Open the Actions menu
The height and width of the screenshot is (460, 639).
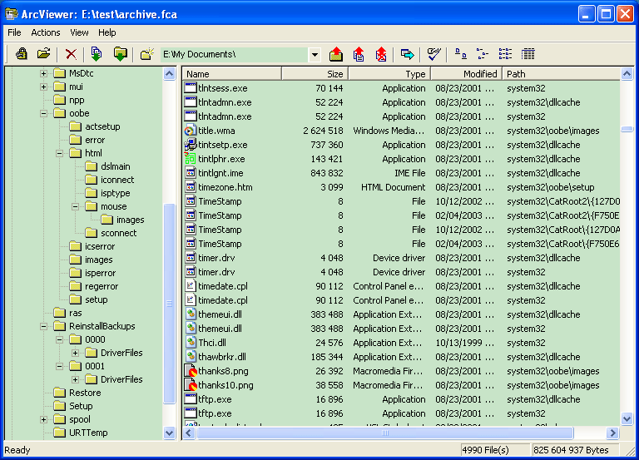pyautogui.click(x=46, y=32)
